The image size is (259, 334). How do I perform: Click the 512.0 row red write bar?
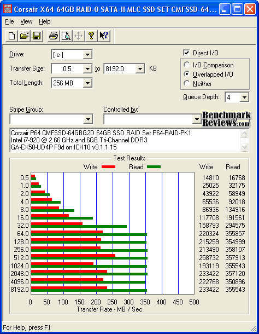73,255
